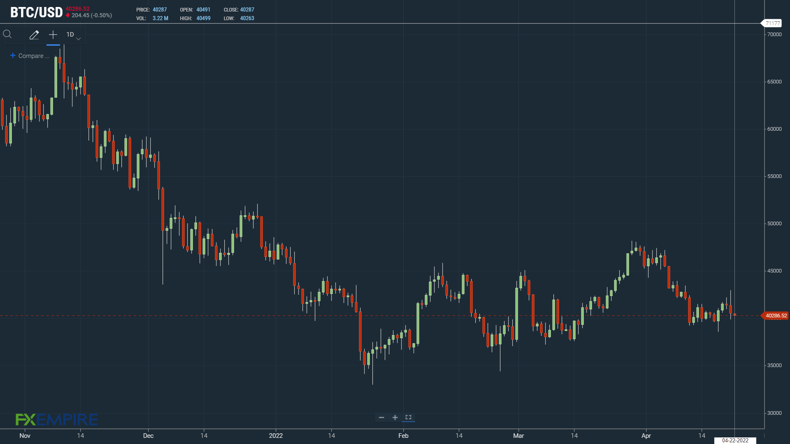This screenshot has width=790, height=444.
Task: Toggle fullscreen chart view
Action: point(408,417)
